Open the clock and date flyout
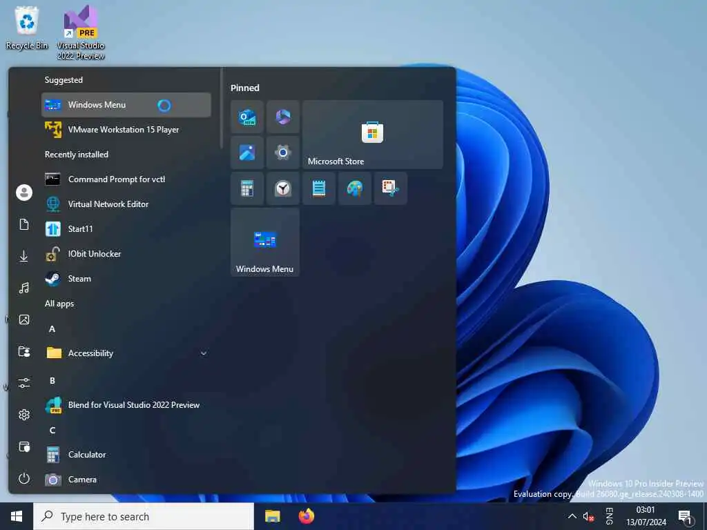 646,516
